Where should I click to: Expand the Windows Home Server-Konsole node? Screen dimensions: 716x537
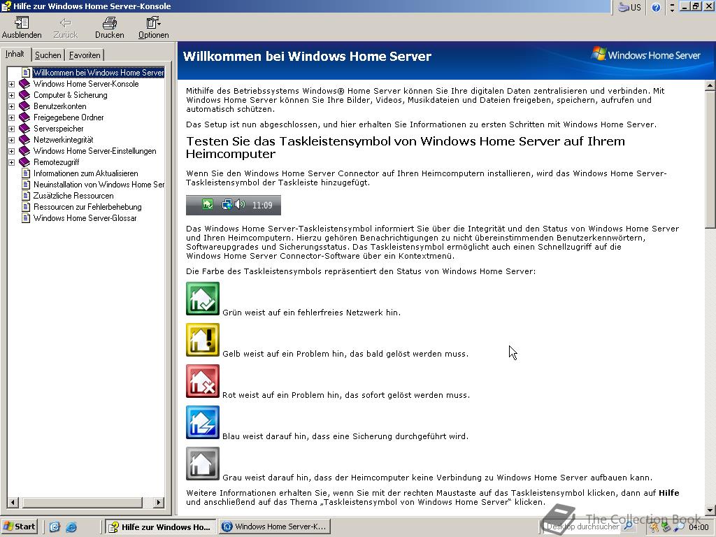tap(12, 84)
